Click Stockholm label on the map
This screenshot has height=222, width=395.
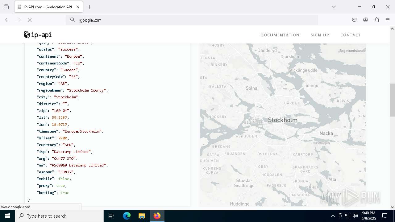(283, 120)
